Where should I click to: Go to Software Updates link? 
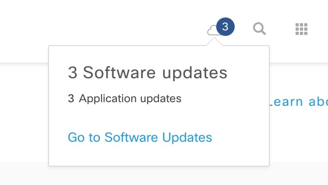point(140,137)
